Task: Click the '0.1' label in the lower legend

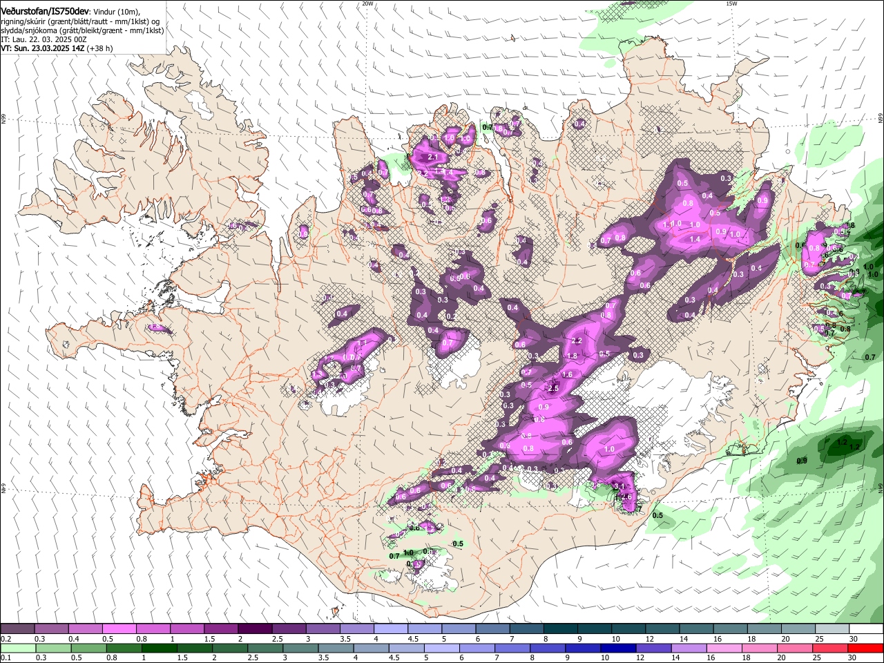Action: click(x=6, y=658)
